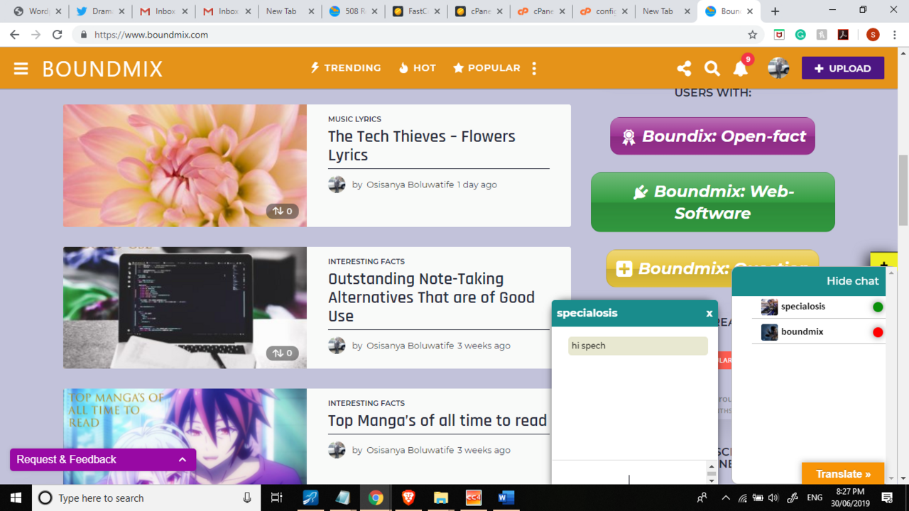Click into the chat message input box
The height and width of the screenshot is (511, 909).
[629, 473]
